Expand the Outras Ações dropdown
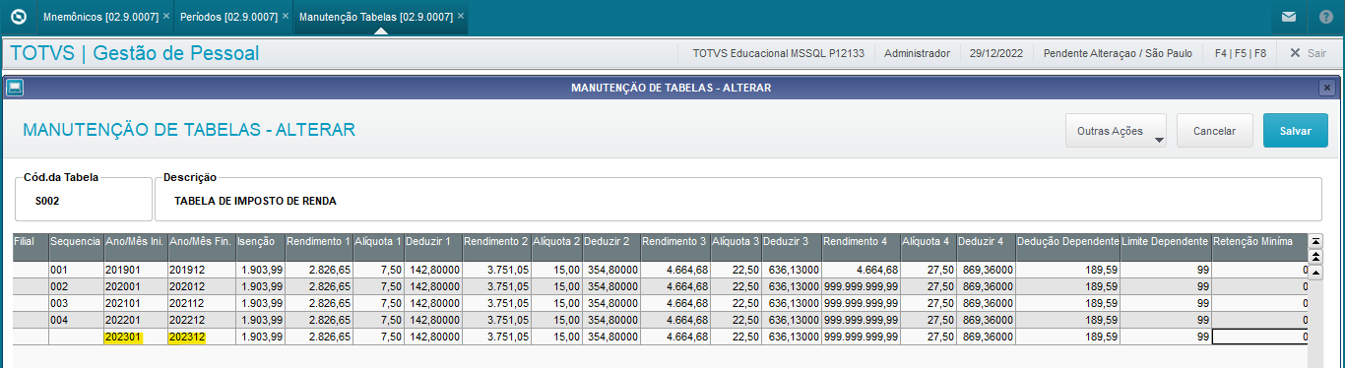The image size is (1345, 368). 1116,131
